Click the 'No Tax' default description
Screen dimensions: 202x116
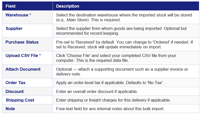tap(110, 83)
